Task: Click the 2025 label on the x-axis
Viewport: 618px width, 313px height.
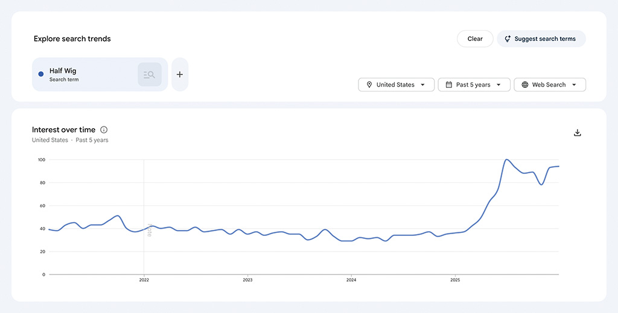Action: point(455,280)
